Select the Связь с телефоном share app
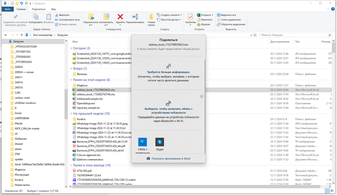337x195 pixels. [143, 143]
